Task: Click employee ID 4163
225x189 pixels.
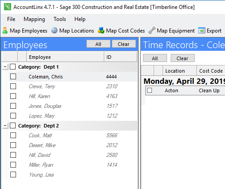Action: click(112, 96)
